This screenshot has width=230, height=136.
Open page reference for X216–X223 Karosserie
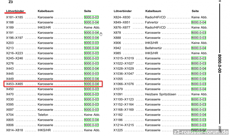point(91,53)
